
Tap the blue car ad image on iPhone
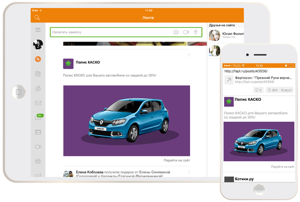coord(259,141)
